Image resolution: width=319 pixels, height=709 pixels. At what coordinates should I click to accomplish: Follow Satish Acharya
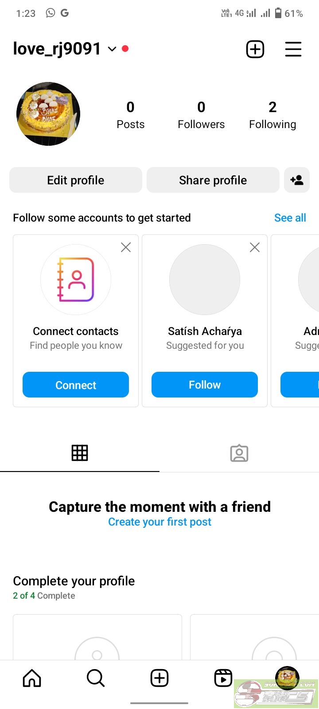pos(205,385)
